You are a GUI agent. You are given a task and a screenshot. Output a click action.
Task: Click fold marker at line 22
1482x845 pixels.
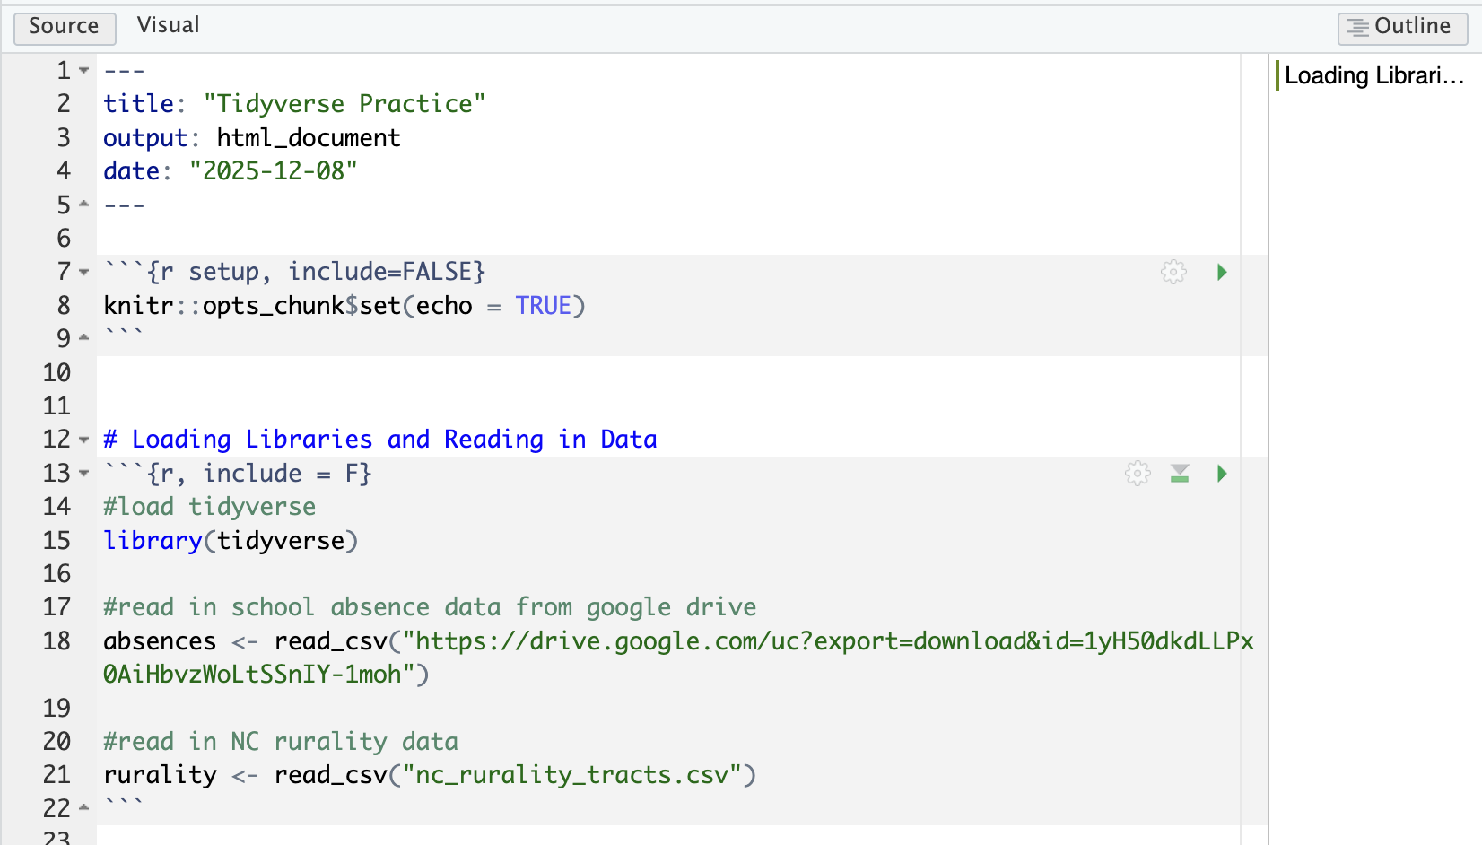click(84, 808)
